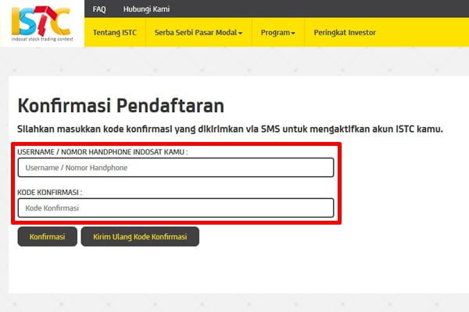Expand Serba Serbi Pasar Modal dropdown
The image size is (469, 312).
(x=199, y=33)
